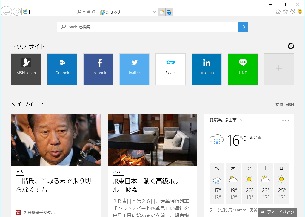Open the LinkedIn tile
305x217 pixels.
(x=207, y=69)
